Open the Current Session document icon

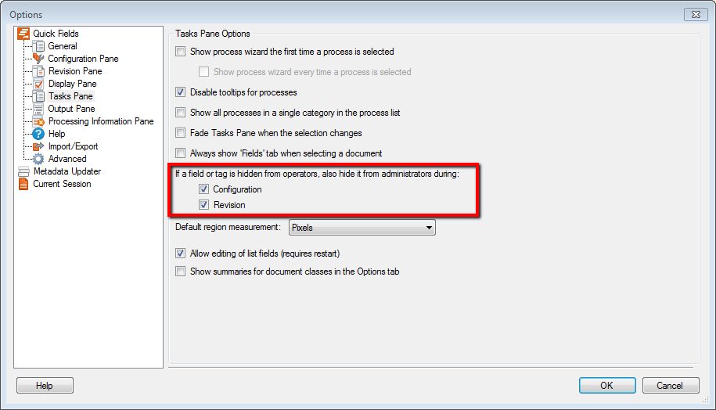23,184
